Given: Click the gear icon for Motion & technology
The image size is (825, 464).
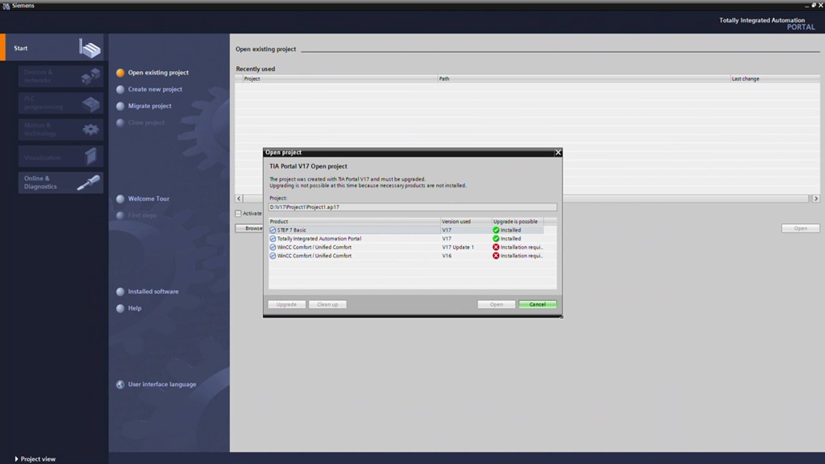Looking at the screenshot, I should (x=91, y=130).
